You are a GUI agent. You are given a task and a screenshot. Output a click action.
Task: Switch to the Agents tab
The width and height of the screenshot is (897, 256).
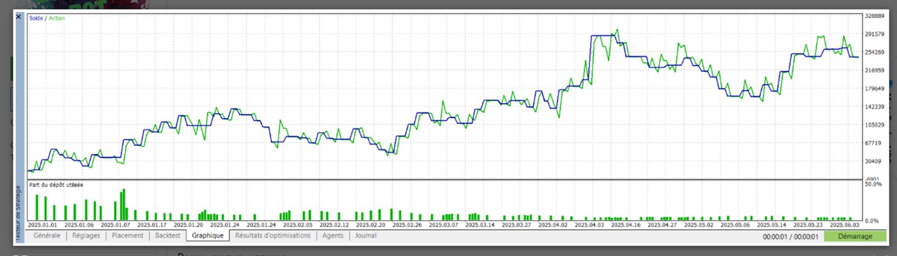point(332,236)
